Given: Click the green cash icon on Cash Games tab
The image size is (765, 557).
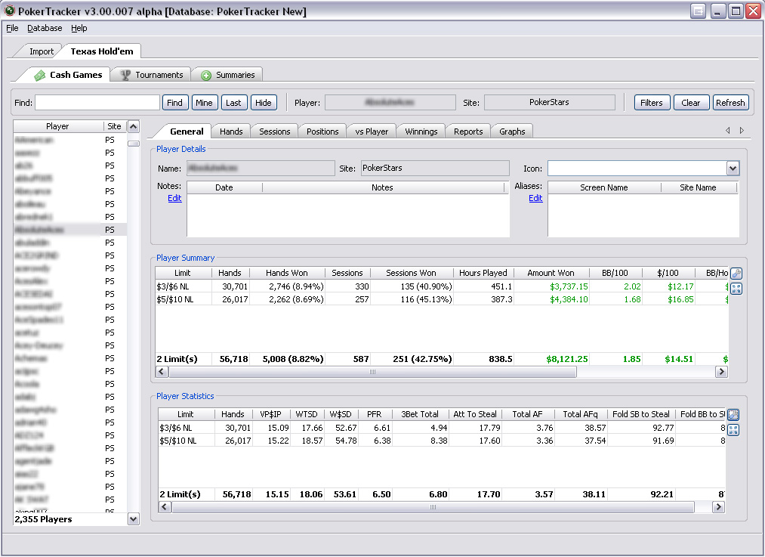Looking at the screenshot, I should coord(39,75).
